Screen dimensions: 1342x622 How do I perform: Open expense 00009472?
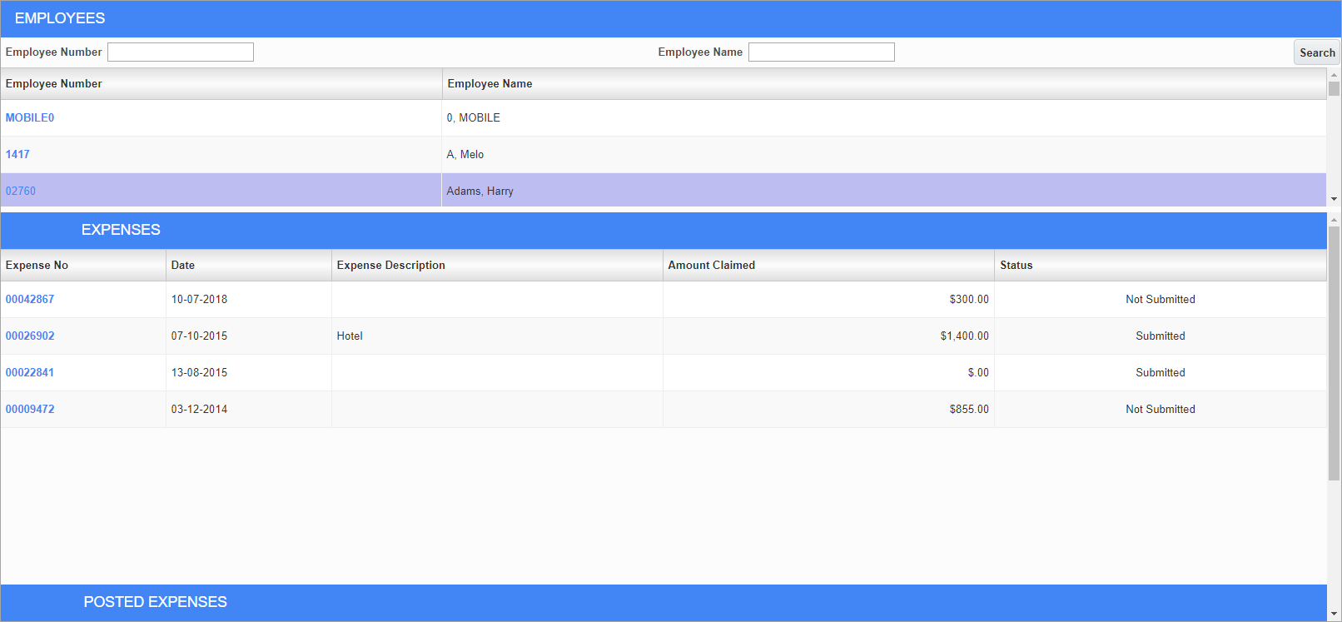30,410
